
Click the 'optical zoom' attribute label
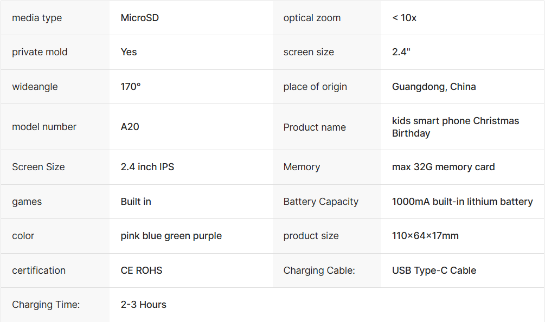(312, 18)
